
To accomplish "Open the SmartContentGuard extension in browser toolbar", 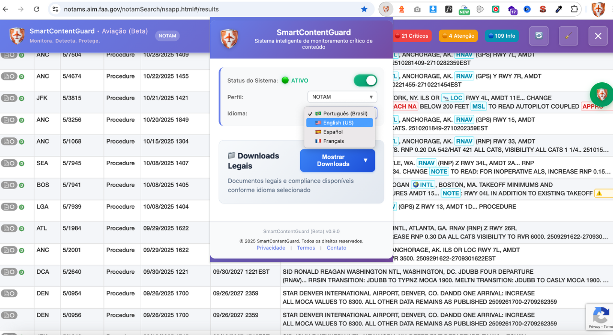I will (x=386, y=9).
